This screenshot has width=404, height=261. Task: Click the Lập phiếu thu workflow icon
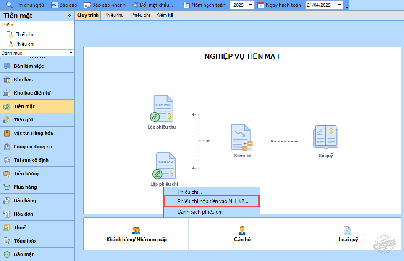pyautogui.click(x=163, y=108)
